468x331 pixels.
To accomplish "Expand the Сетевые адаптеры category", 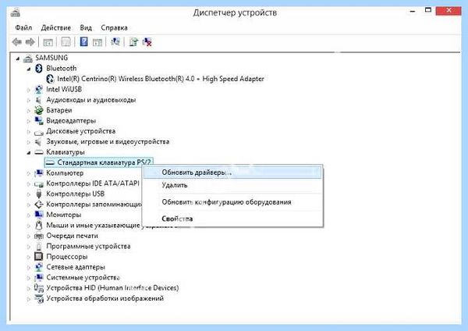I will coord(29,267).
